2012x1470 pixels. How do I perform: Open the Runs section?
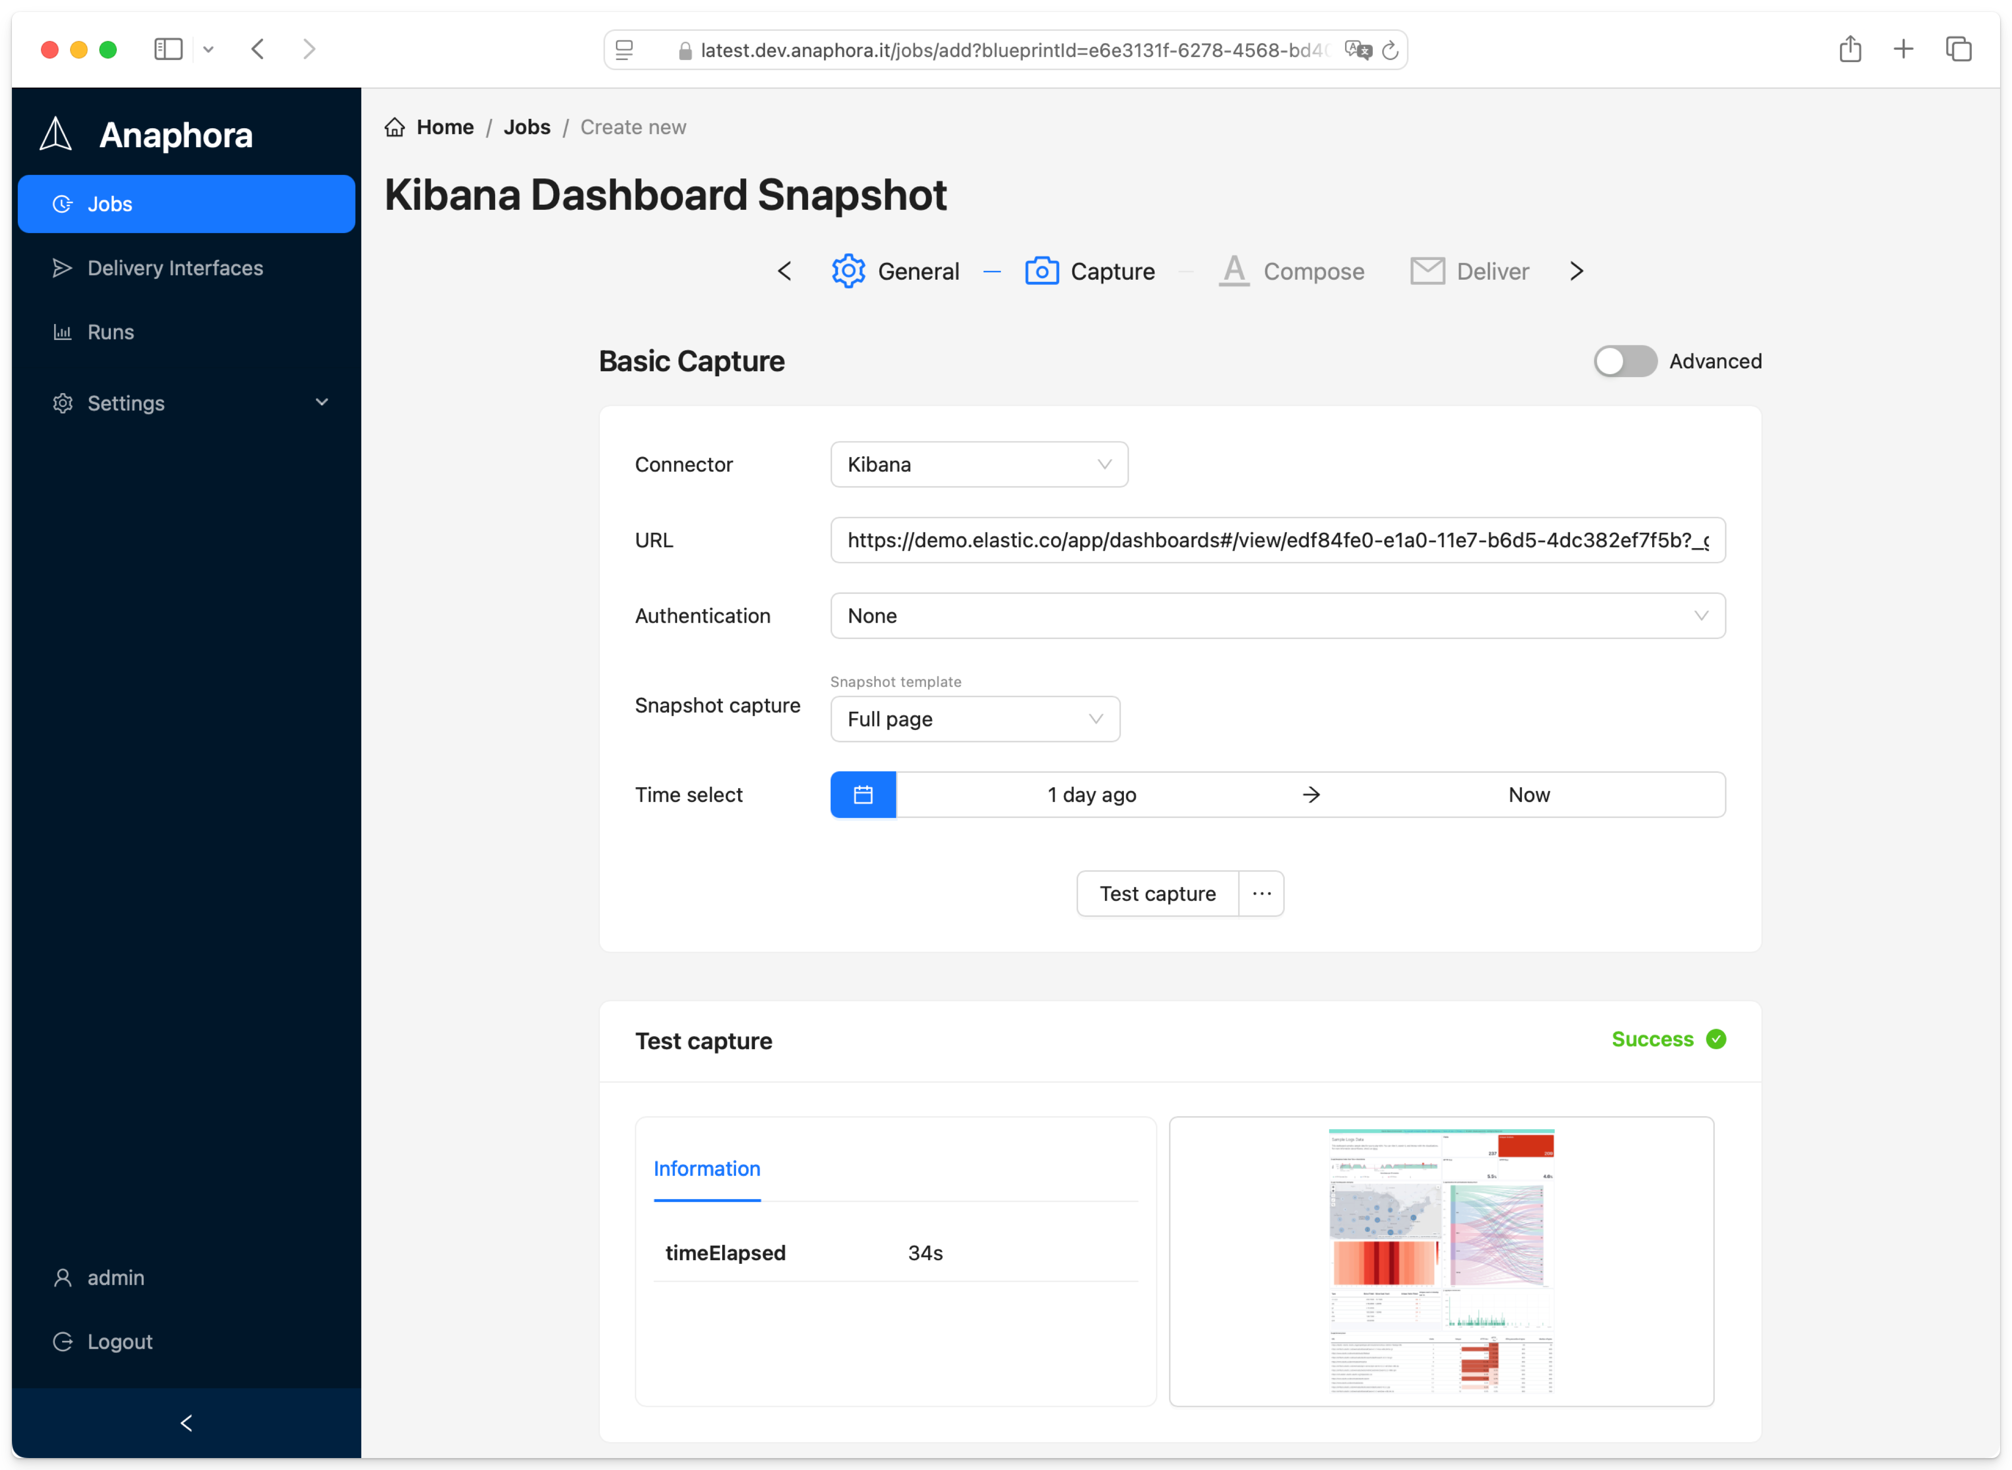click(x=110, y=331)
